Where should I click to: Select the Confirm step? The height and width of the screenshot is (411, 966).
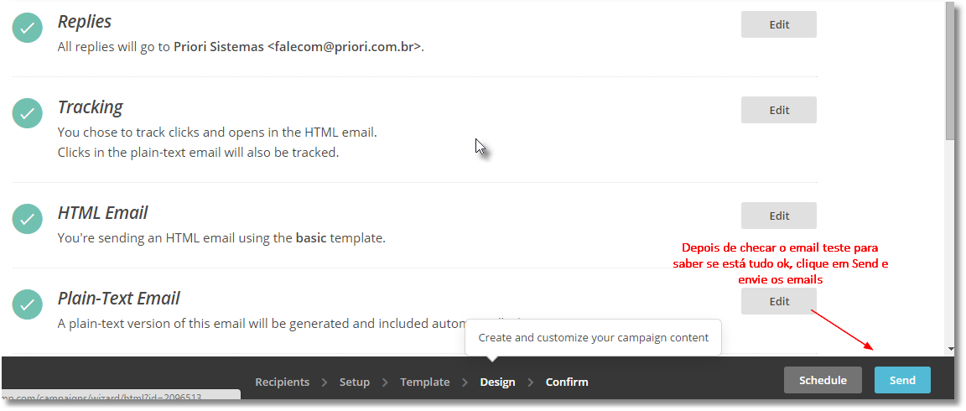(x=567, y=382)
